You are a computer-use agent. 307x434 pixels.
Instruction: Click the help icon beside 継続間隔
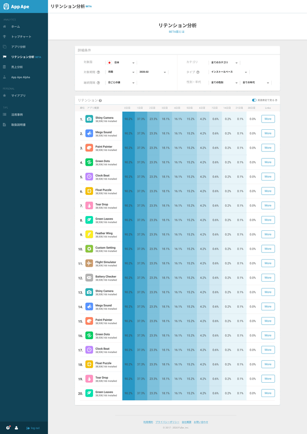click(x=98, y=83)
